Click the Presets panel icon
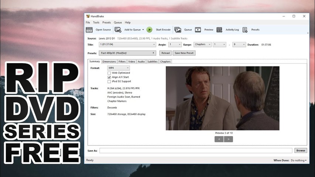The width and height of the screenshot is (315, 177). coord(245,30)
